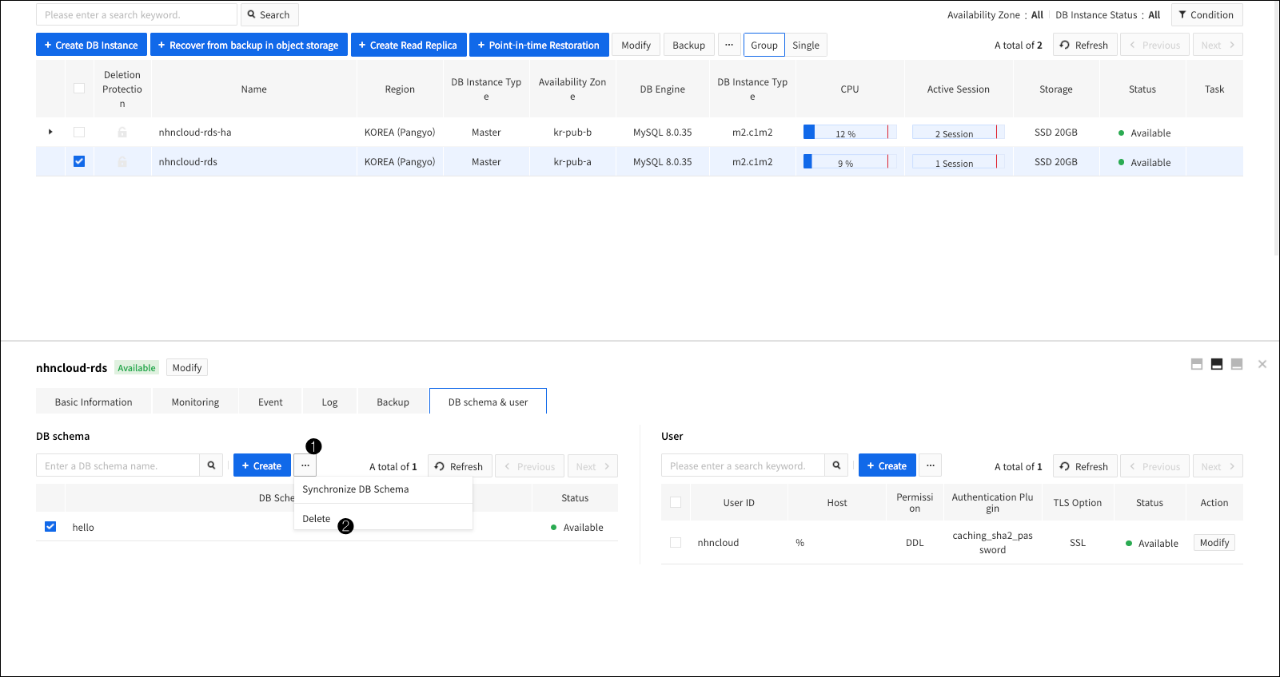Viewport: 1280px width, 677px height.
Task: Open the Backup tab in detail panel
Action: point(393,402)
